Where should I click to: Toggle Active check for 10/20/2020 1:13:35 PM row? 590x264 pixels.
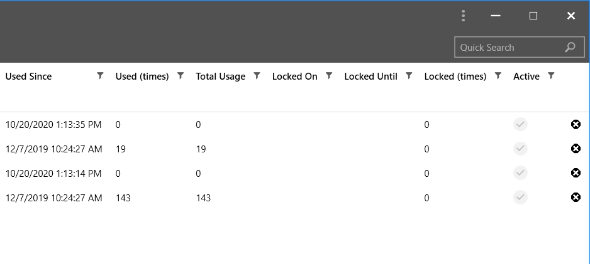point(520,124)
